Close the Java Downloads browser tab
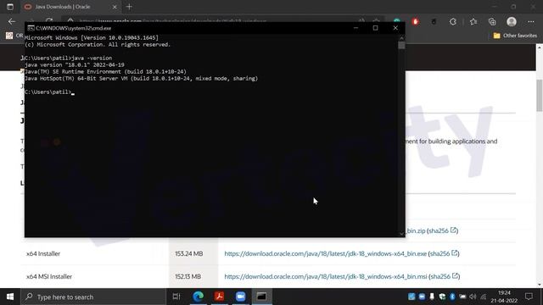The image size is (543, 305). coord(115,7)
